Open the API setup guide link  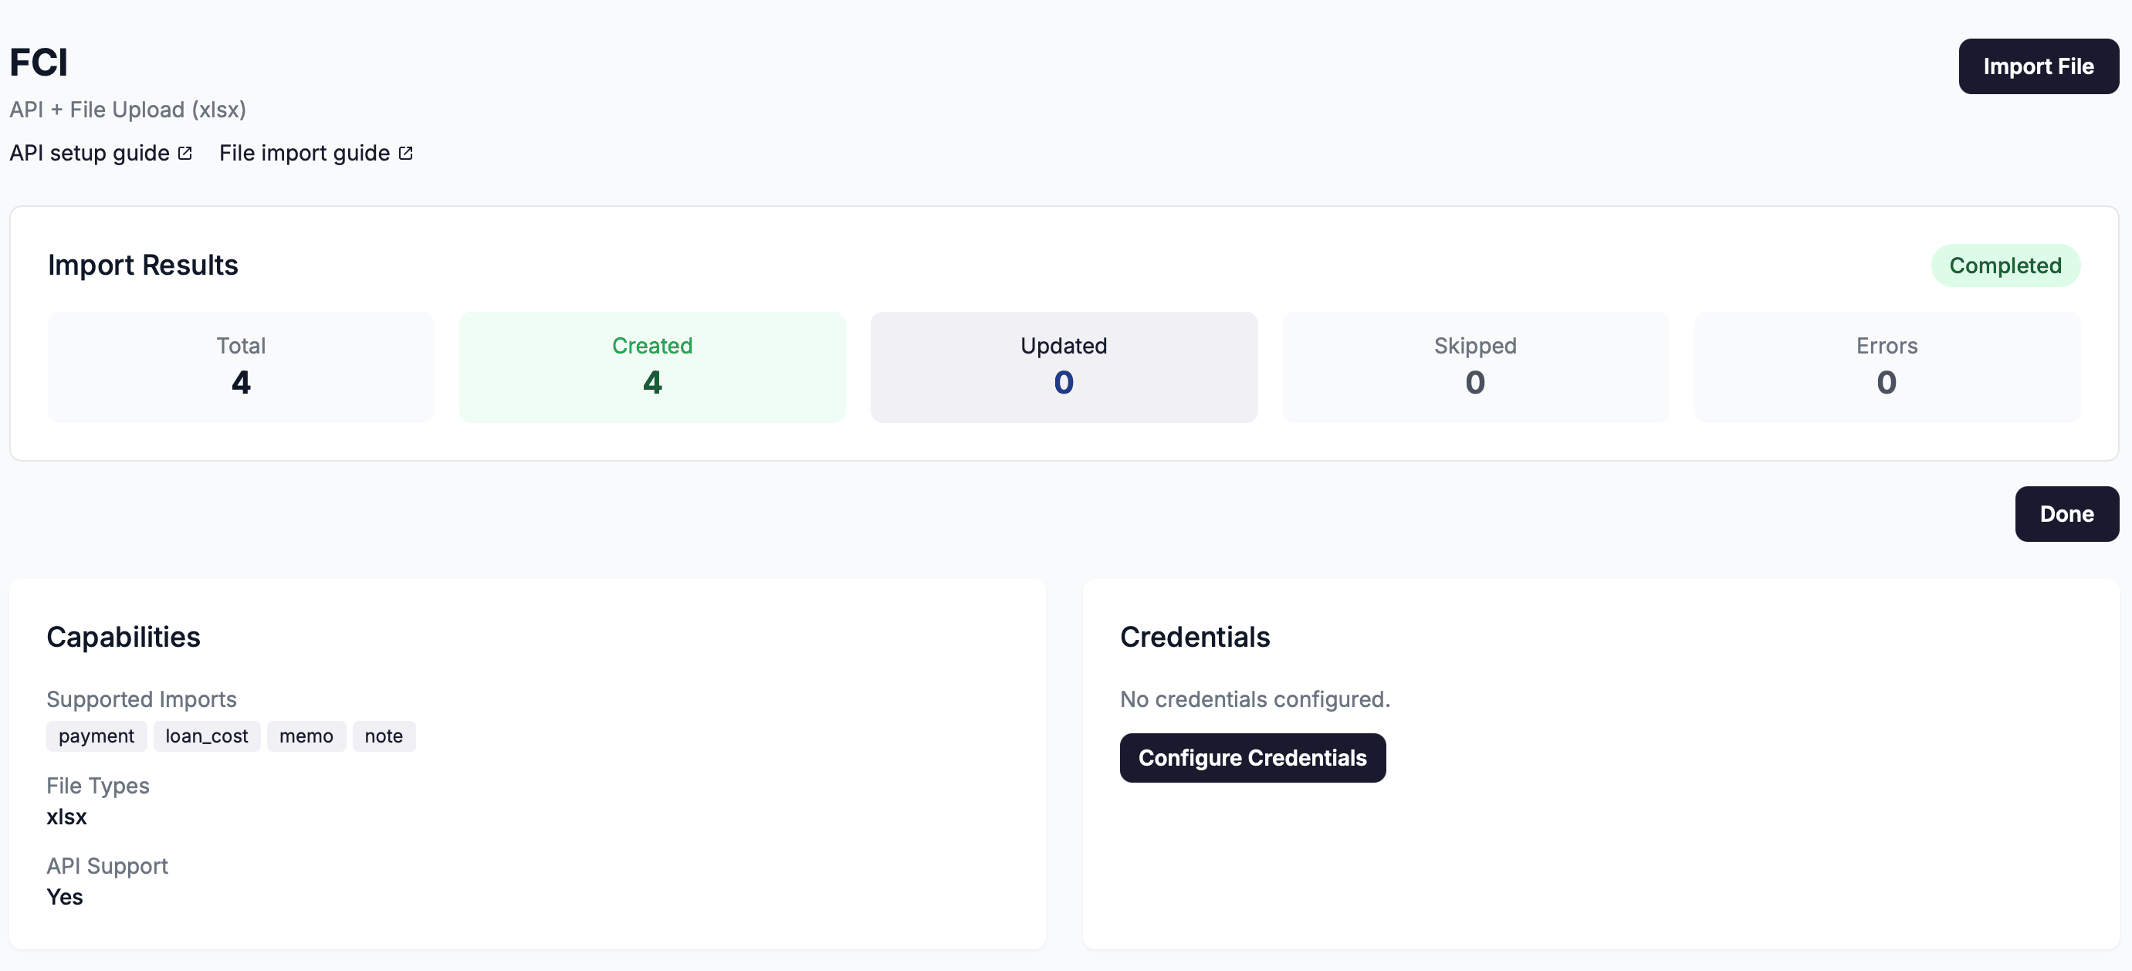[x=100, y=153]
